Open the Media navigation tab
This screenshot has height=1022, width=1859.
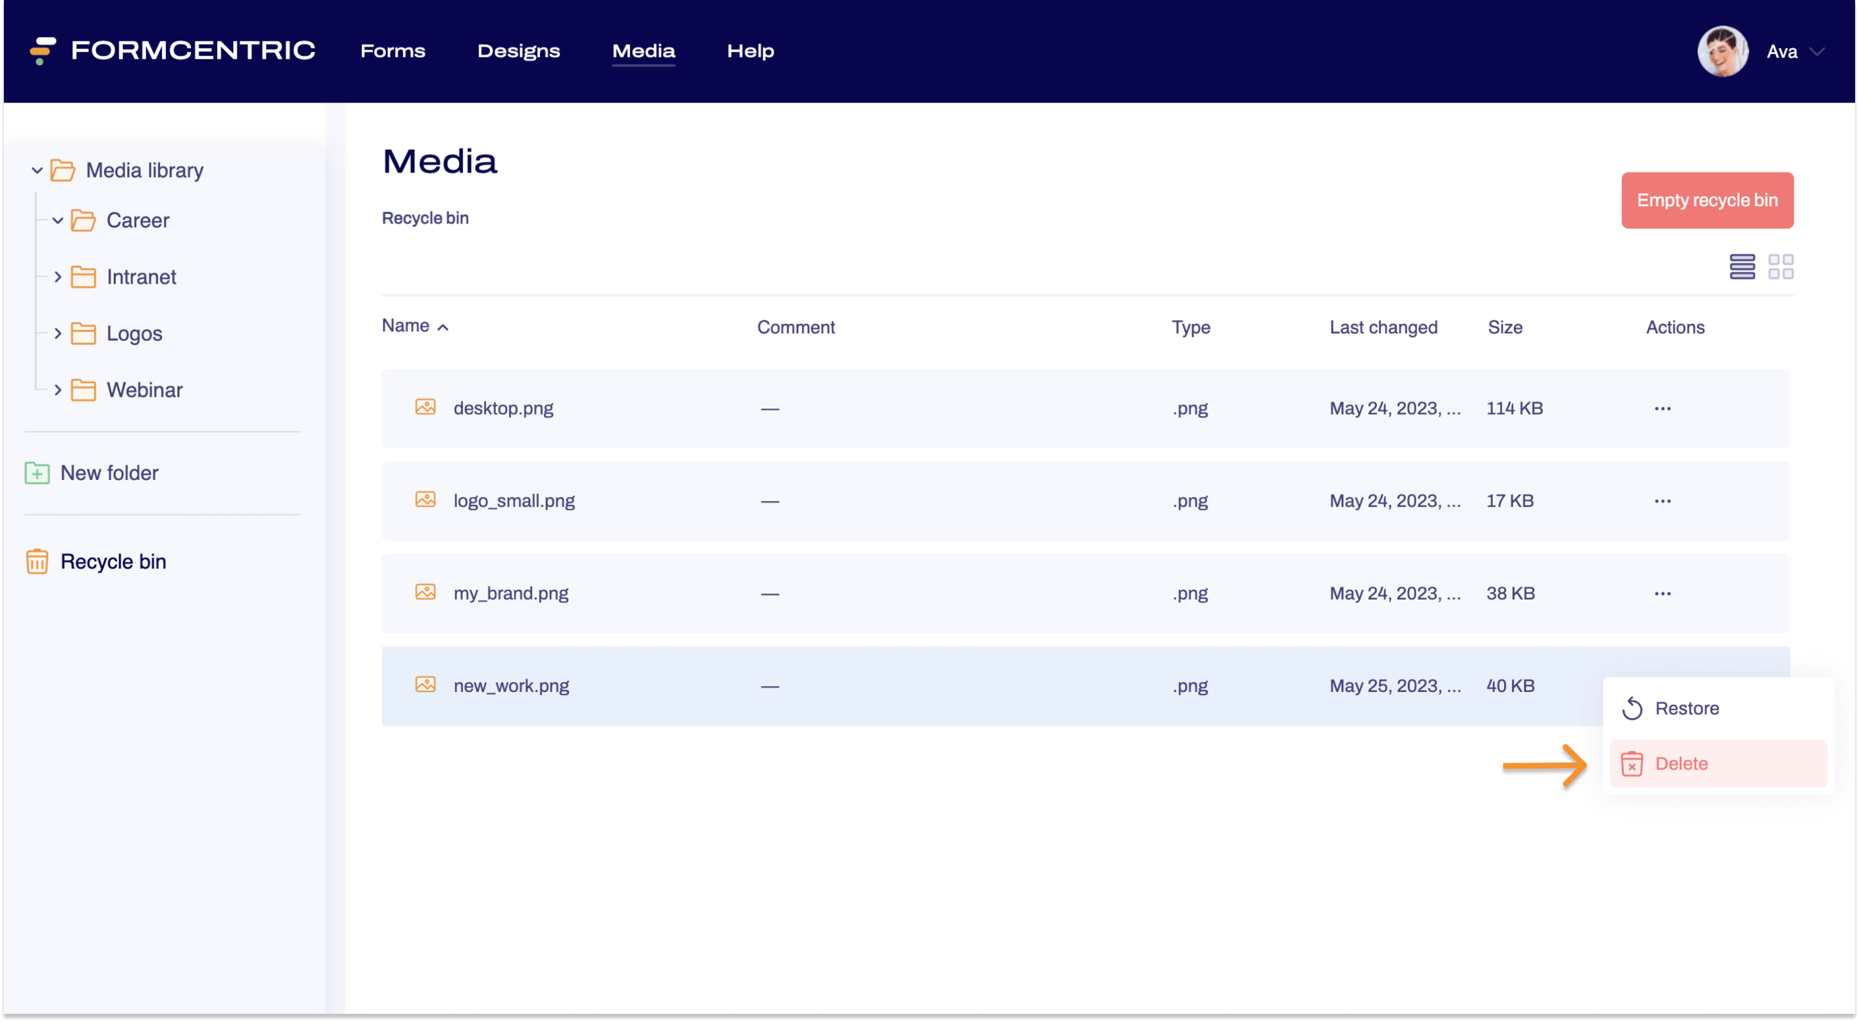(643, 51)
